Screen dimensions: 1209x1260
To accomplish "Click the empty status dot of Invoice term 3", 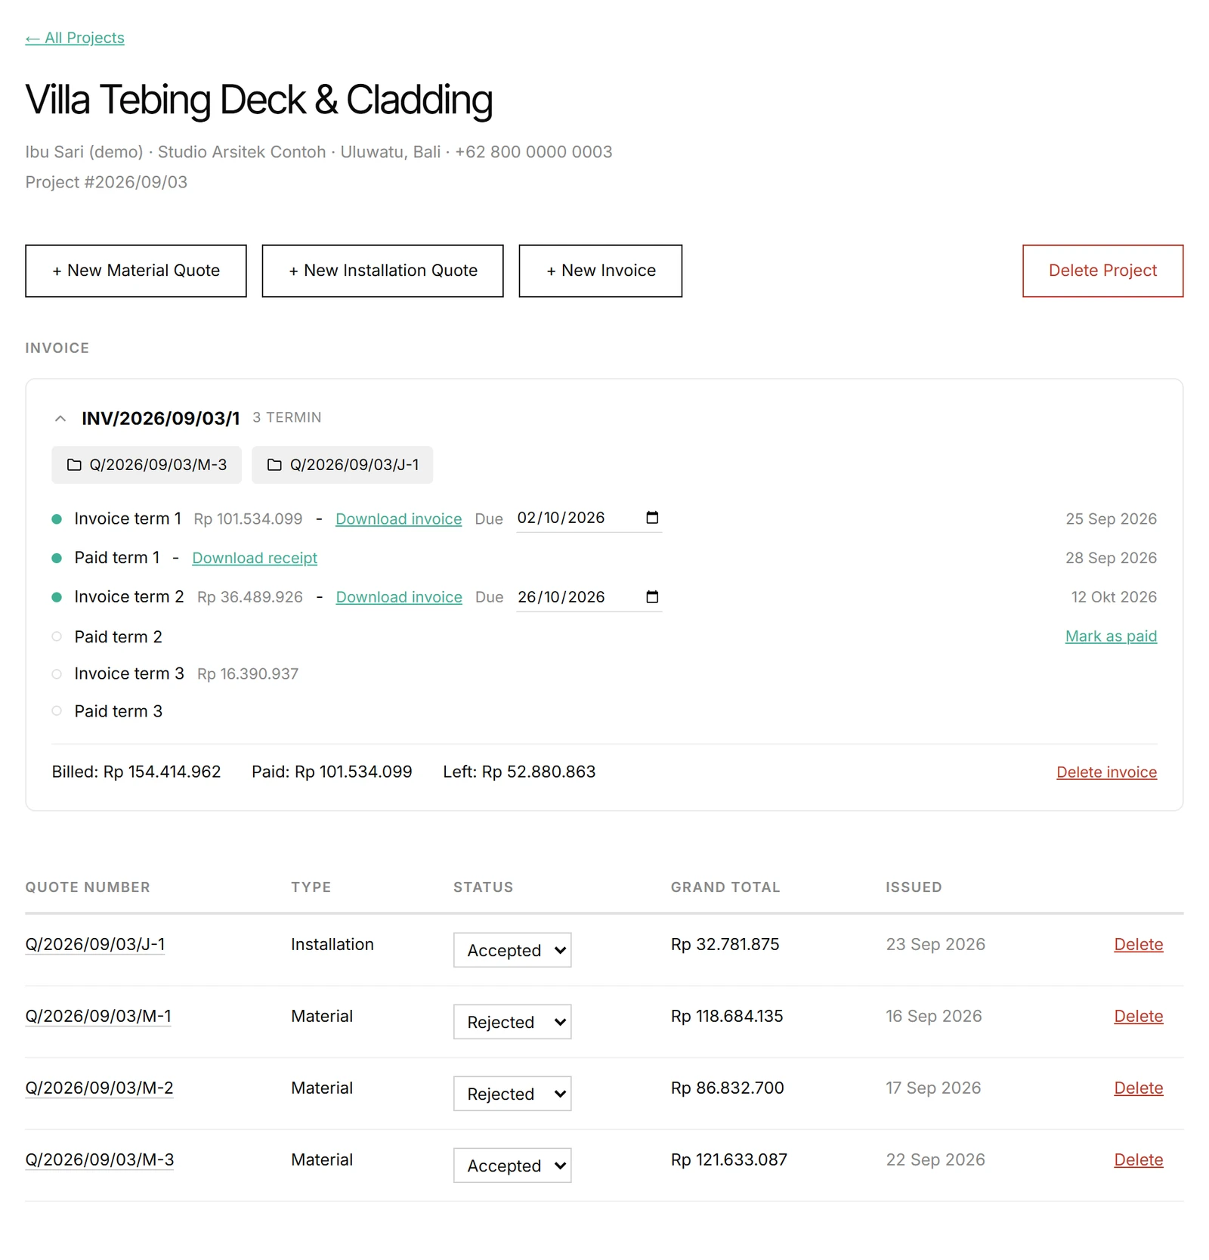I will click(x=57, y=674).
